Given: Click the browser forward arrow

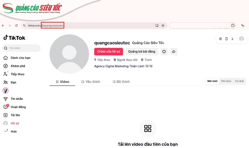Looking at the screenshot, I should [9, 25].
